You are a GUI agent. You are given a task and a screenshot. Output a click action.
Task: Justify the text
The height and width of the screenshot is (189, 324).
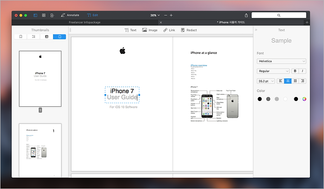(295, 81)
